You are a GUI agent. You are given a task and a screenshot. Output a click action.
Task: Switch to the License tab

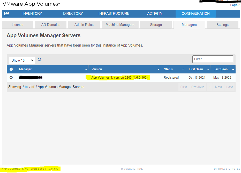[18, 25]
